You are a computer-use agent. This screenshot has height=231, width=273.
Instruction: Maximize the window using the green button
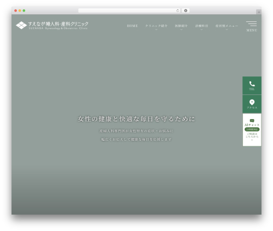pos(24,11)
